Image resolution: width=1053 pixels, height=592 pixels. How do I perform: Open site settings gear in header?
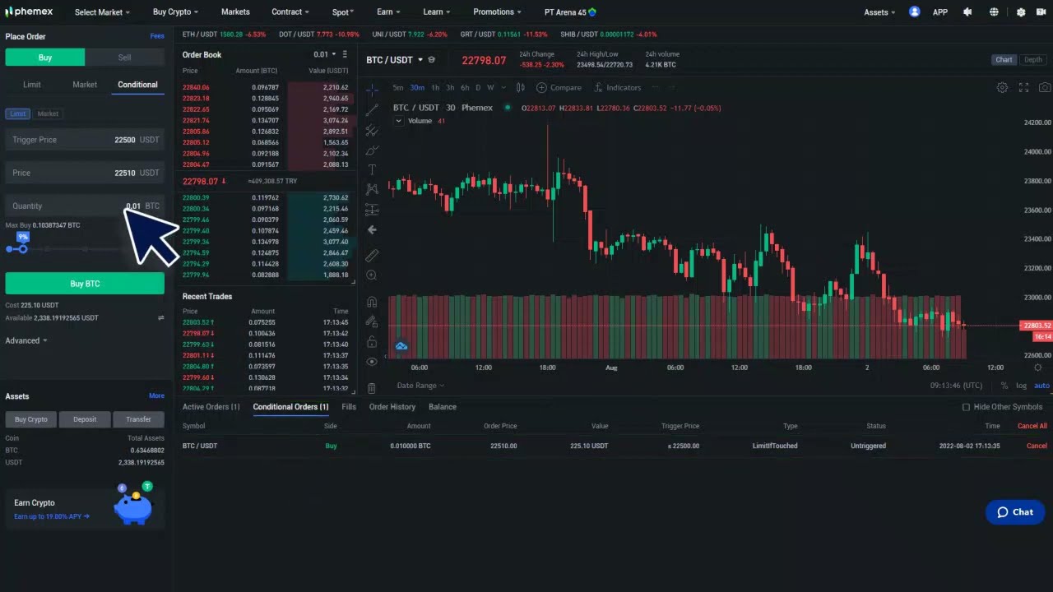pyautogui.click(x=1021, y=12)
